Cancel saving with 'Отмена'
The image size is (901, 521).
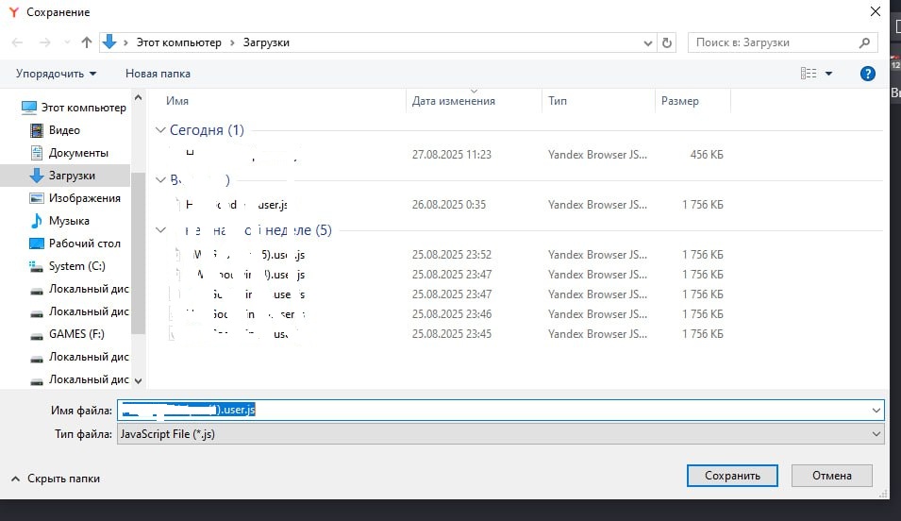[x=831, y=476]
